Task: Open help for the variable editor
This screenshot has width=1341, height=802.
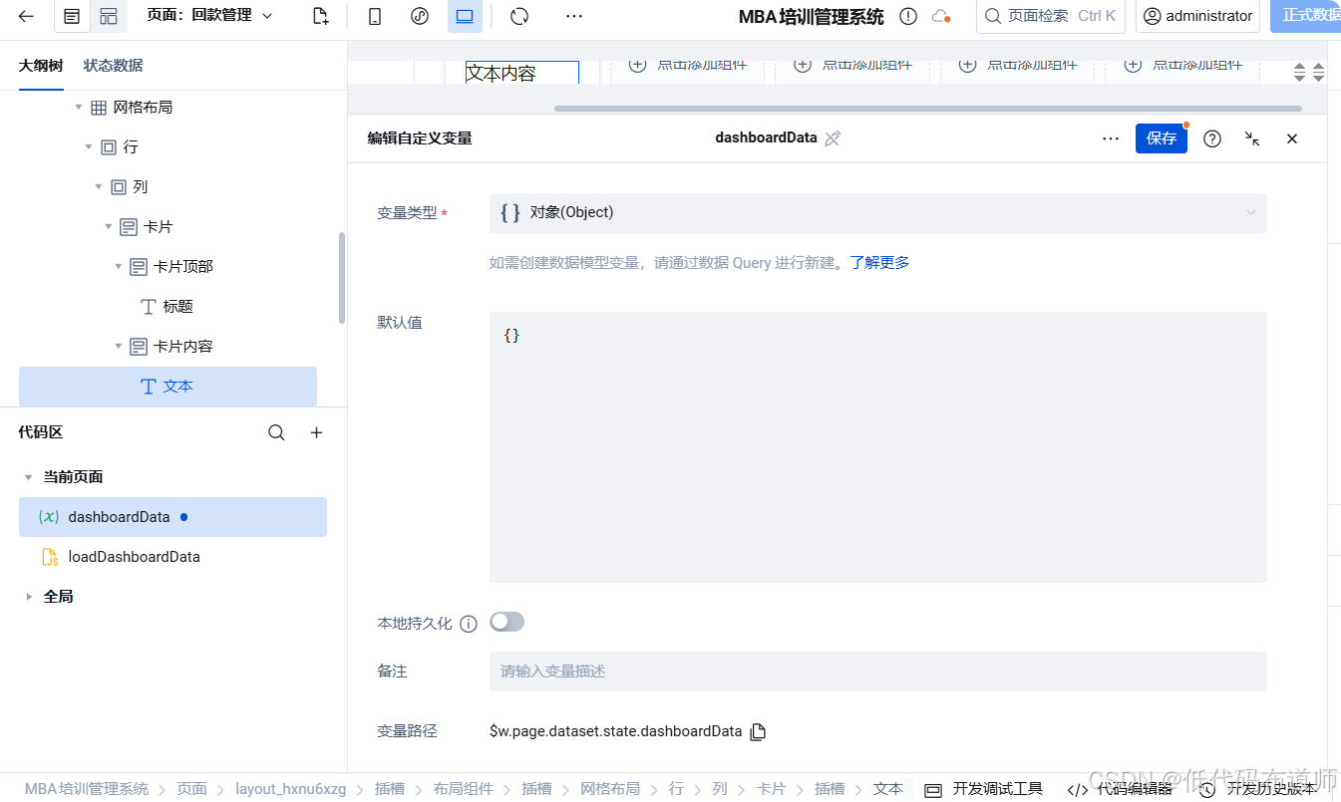Action: tap(1212, 138)
